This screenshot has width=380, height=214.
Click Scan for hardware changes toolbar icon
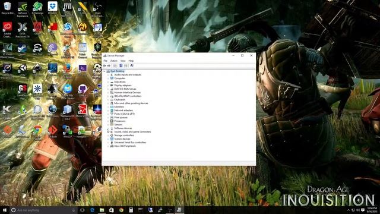point(132,66)
